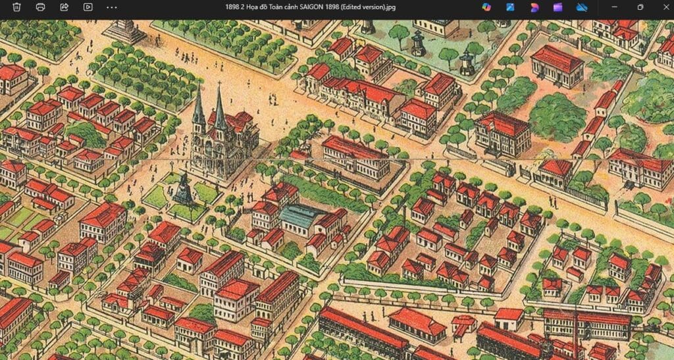Minimize the Photos window
Image resolution: width=674 pixels, height=360 pixels.
614,7
